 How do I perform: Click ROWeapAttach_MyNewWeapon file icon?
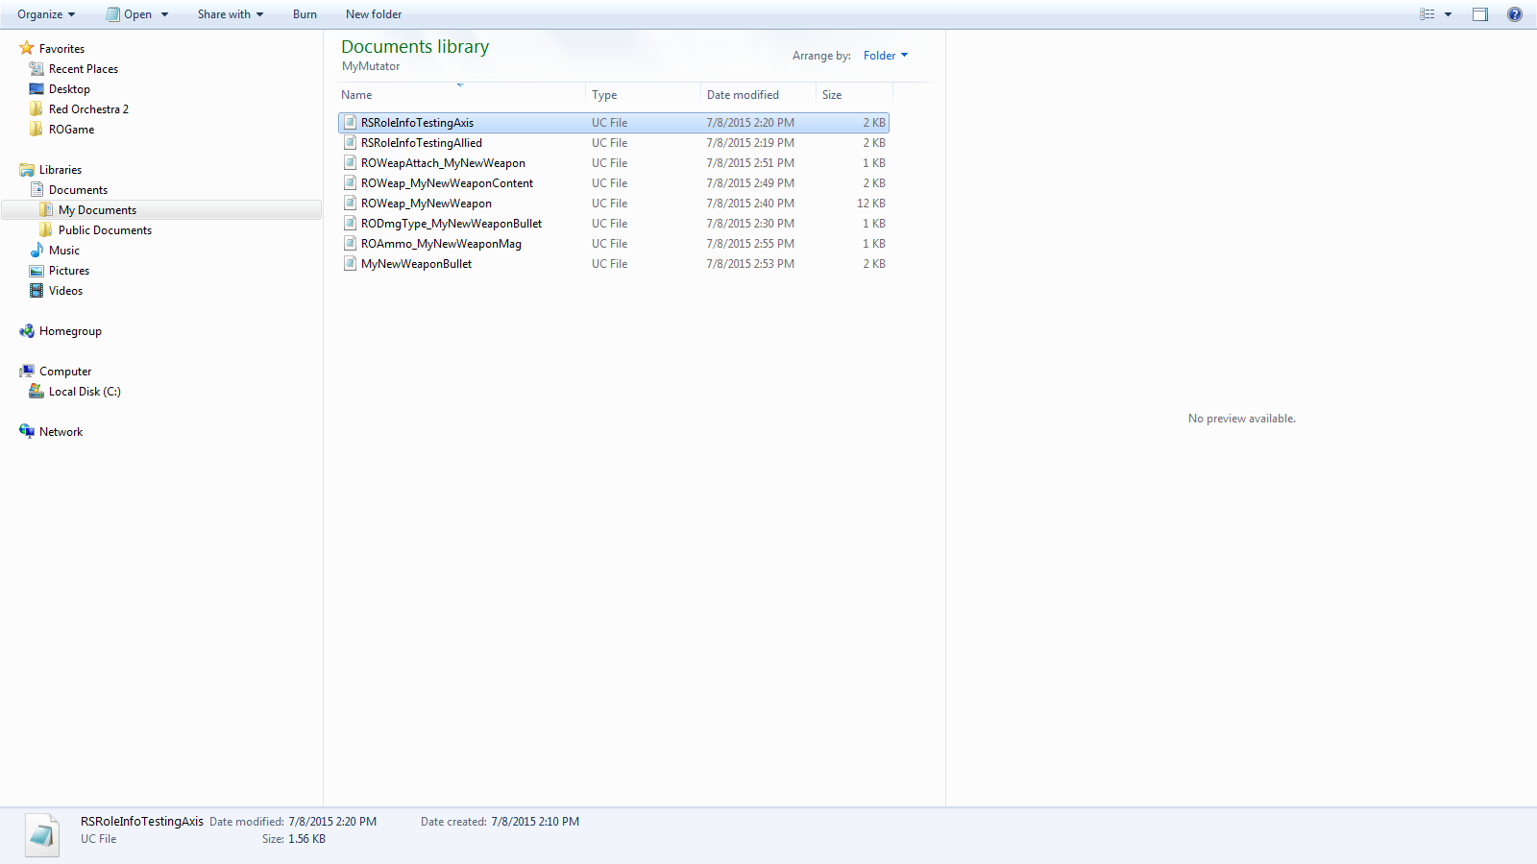350,163
